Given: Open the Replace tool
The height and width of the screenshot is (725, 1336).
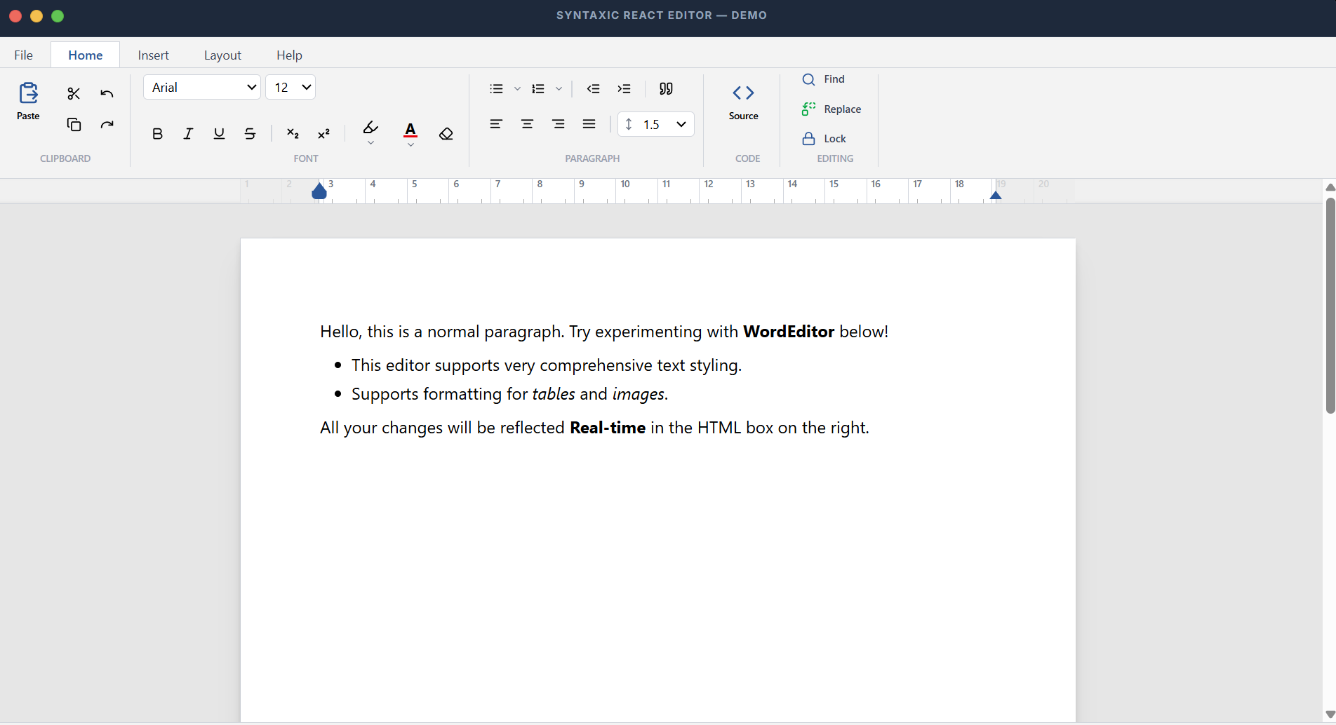Looking at the screenshot, I should tap(831, 109).
